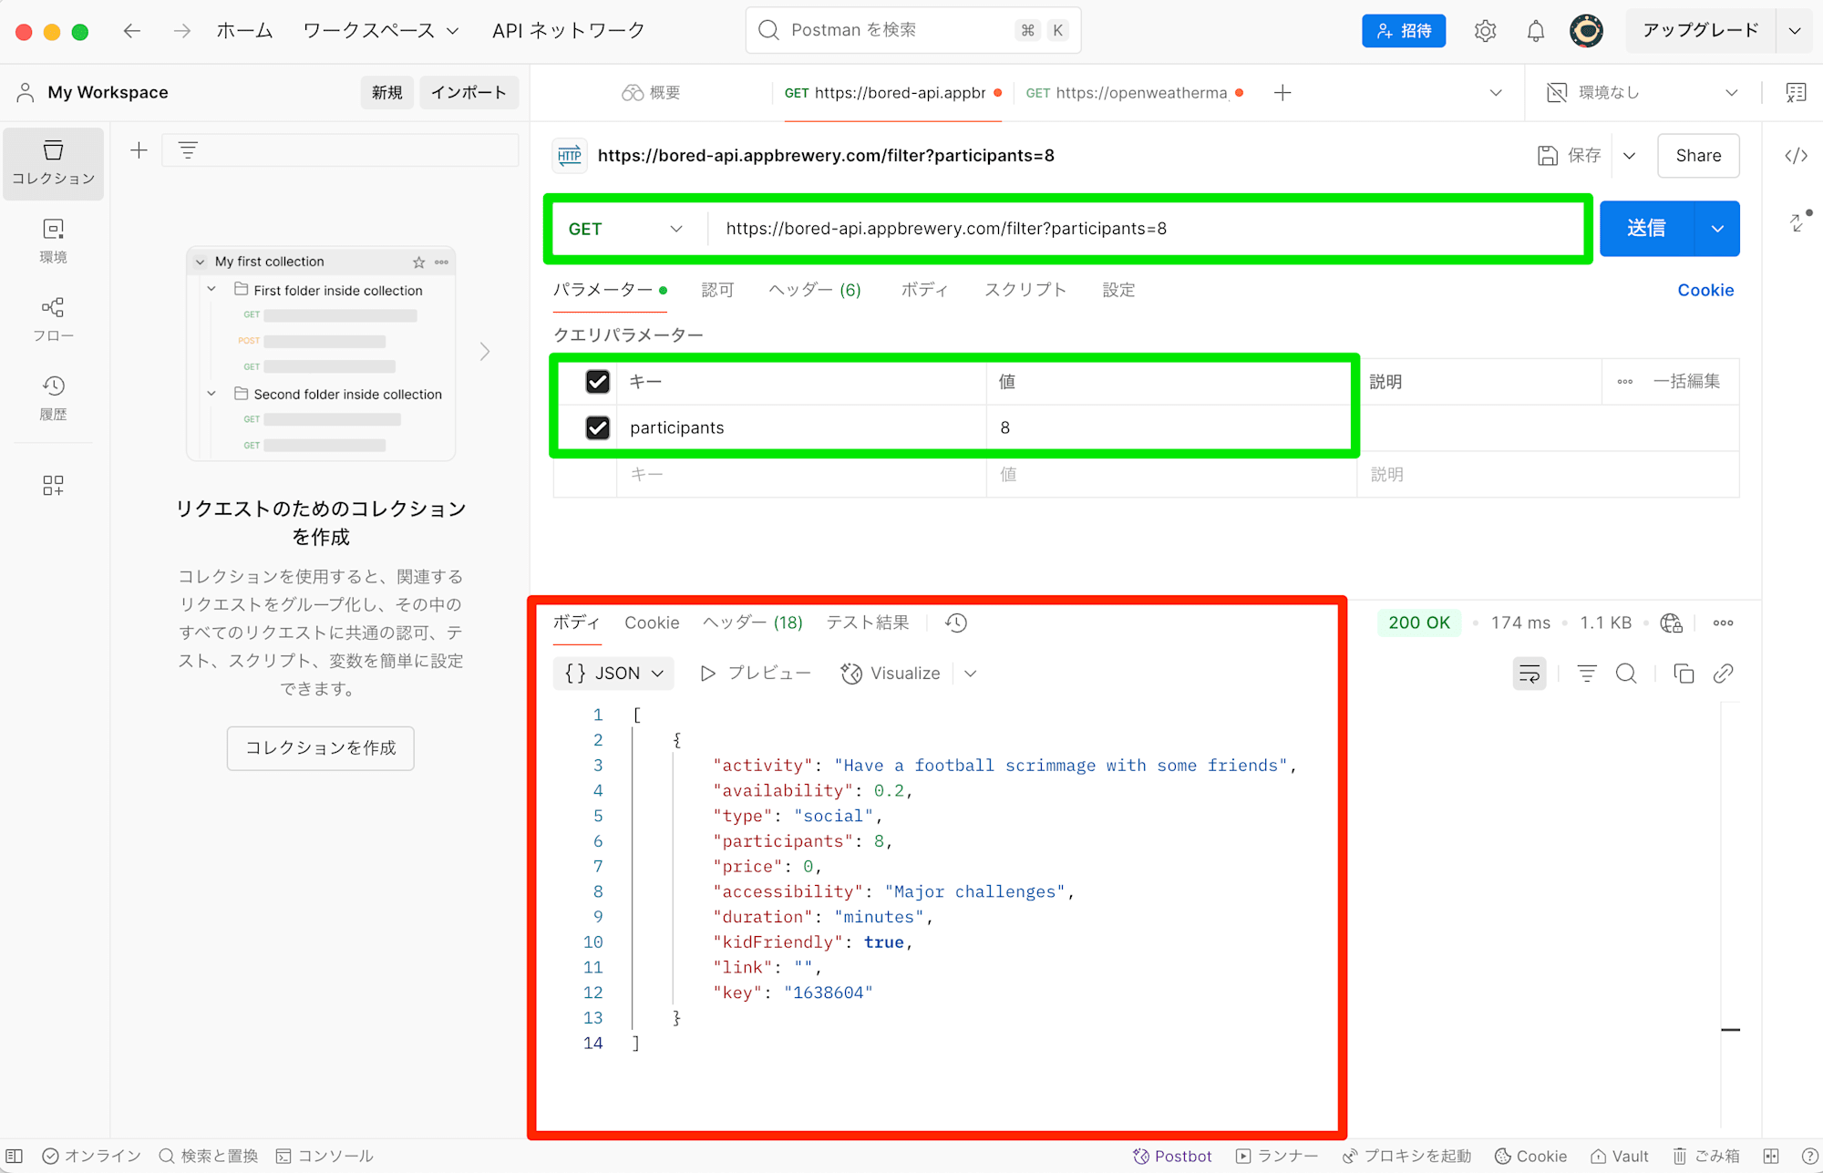Open the ワークスペース dropdown
Screen dimensions: 1823x1173
click(x=381, y=31)
